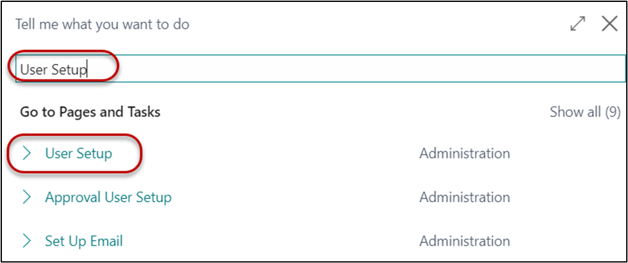Click the chevron beside Set Up Email
This screenshot has width=628, height=263.
click(x=27, y=241)
